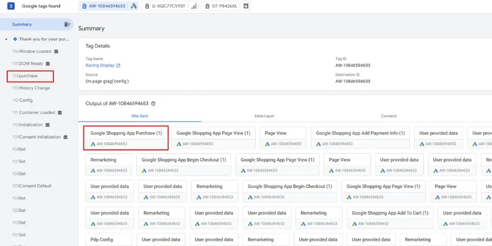Click the Tag ID value AW-10846594653
Image resolution: width=492 pixels, height=246 pixels.
click(x=353, y=66)
